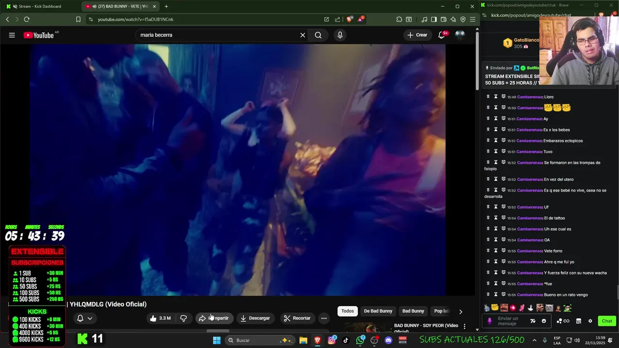Like the video with 3.3 M likes
Viewport: 619px width, 348px height.
tap(160, 318)
